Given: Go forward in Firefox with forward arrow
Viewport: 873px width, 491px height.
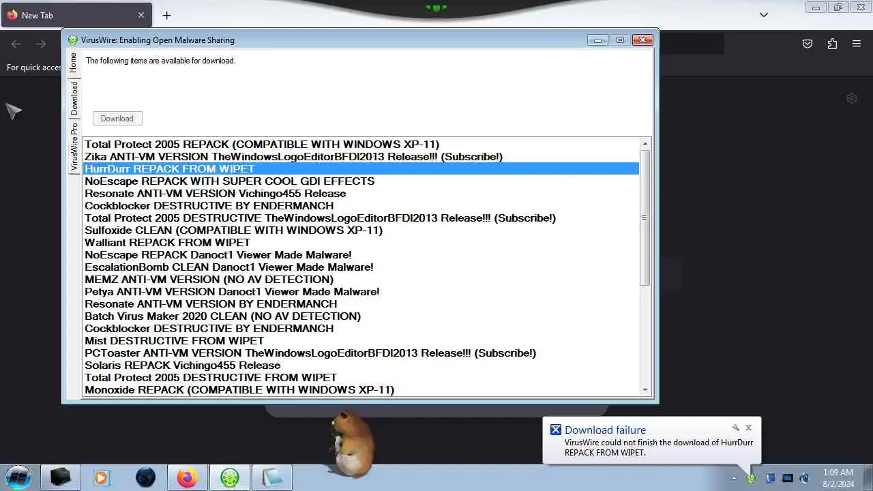Looking at the screenshot, I should [x=41, y=44].
